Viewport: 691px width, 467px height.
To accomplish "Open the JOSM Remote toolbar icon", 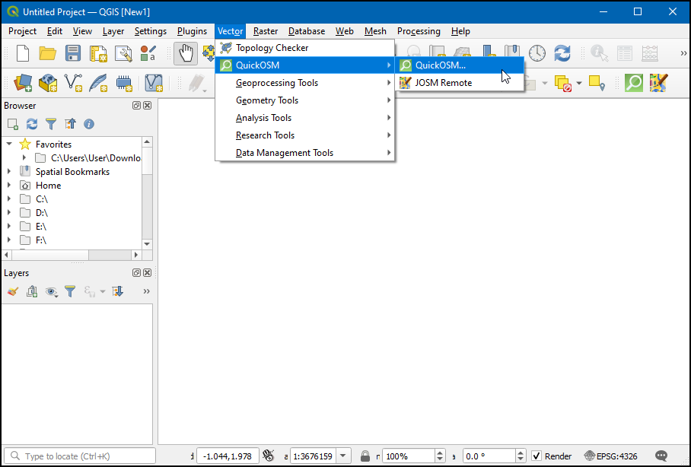I will (x=658, y=83).
